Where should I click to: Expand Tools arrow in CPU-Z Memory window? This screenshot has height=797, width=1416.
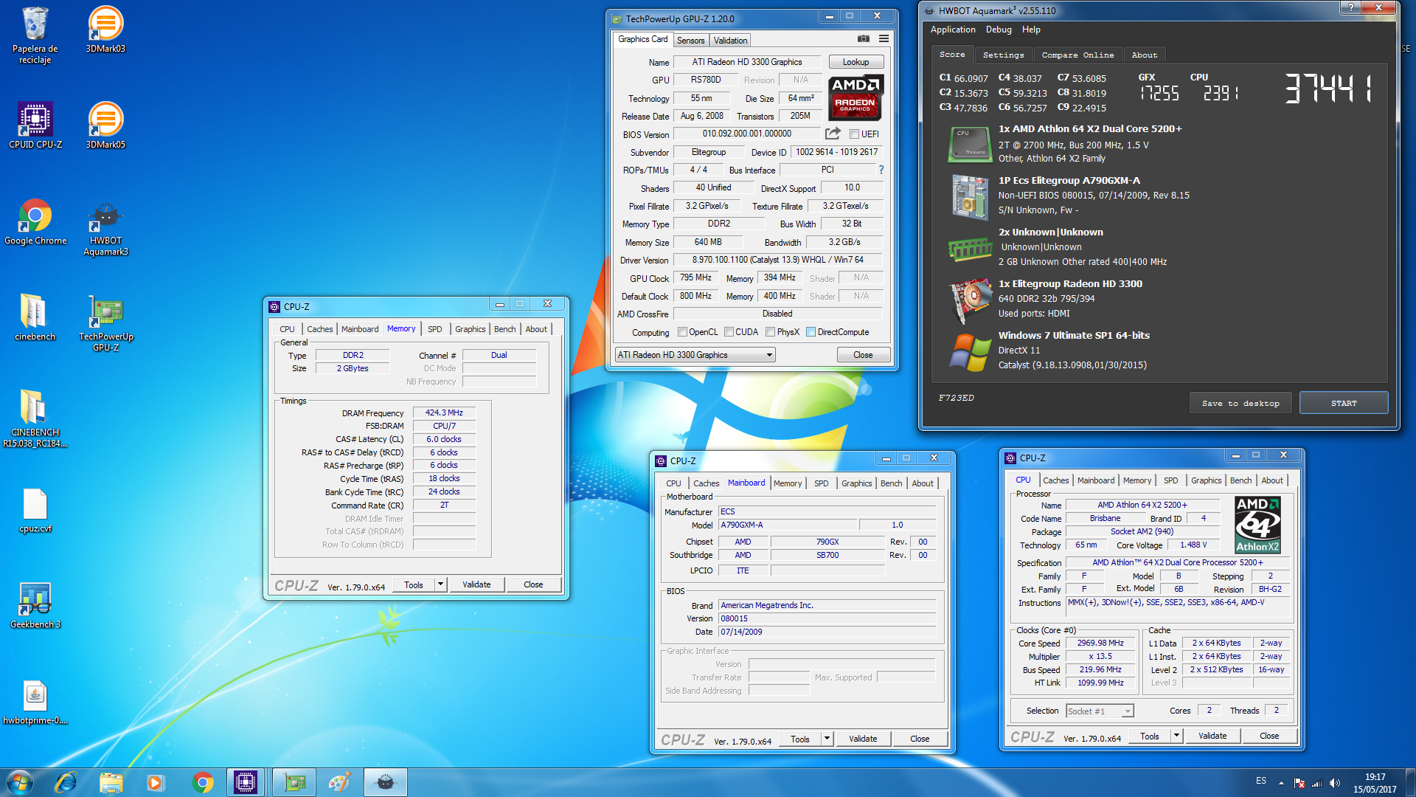point(440,584)
